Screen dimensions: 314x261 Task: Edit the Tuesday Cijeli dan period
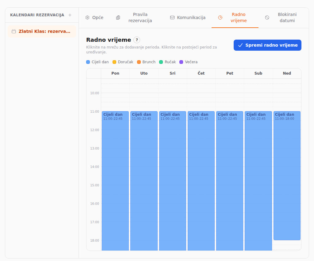click(144, 181)
